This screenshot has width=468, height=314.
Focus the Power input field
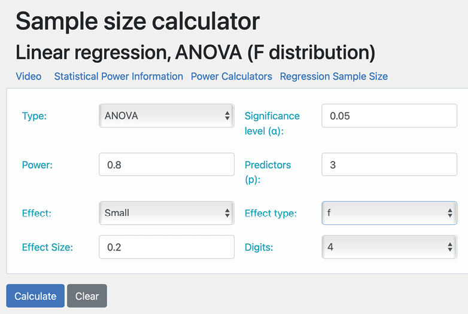tap(166, 164)
